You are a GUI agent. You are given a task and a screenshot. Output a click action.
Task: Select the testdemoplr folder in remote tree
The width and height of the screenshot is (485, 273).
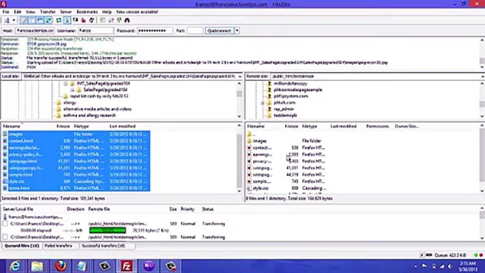(x=285, y=115)
